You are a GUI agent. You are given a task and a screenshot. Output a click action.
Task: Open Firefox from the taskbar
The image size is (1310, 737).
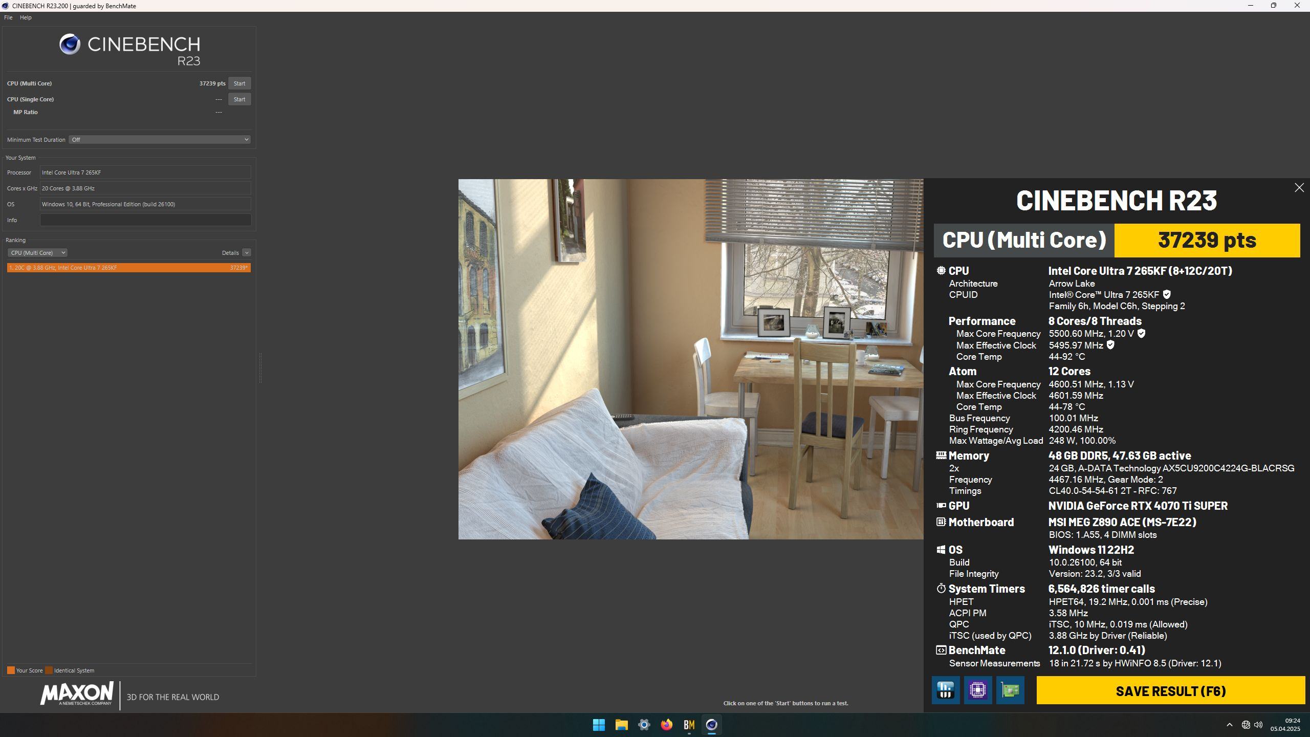666,725
